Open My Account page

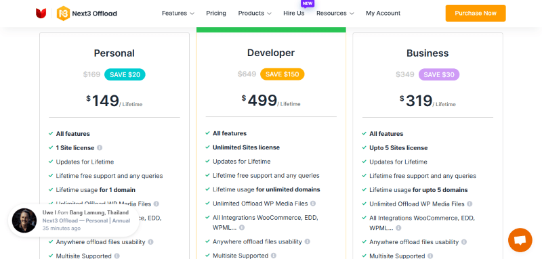tap(383, 14)
